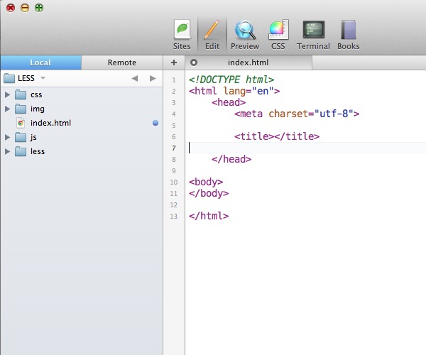The image size is (426, 355).
Task: Click line number 1 in gutter
Action: [x=174, y=80]
